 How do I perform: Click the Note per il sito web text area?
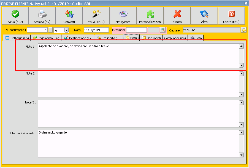pos(139,144)
